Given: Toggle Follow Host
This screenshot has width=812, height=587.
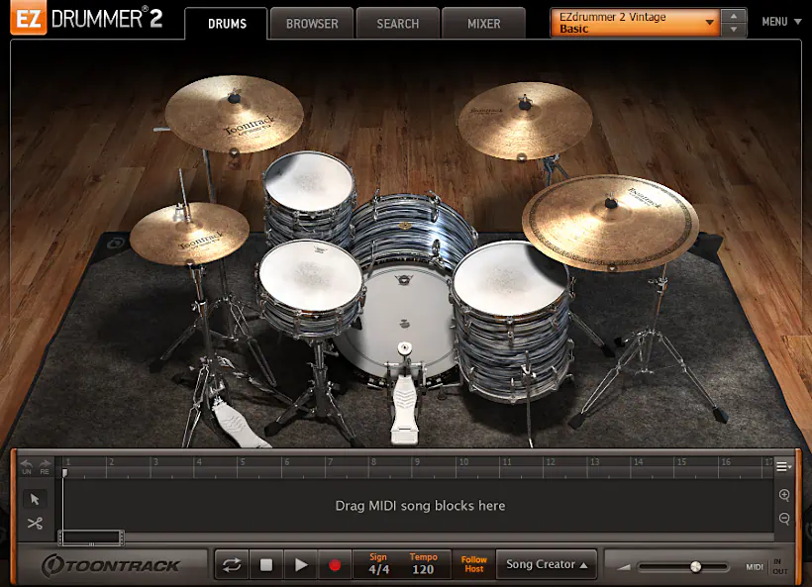Looking at the screenshot, I should coord(474,564).
